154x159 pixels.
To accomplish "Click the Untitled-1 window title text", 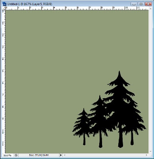I will 30,4.
